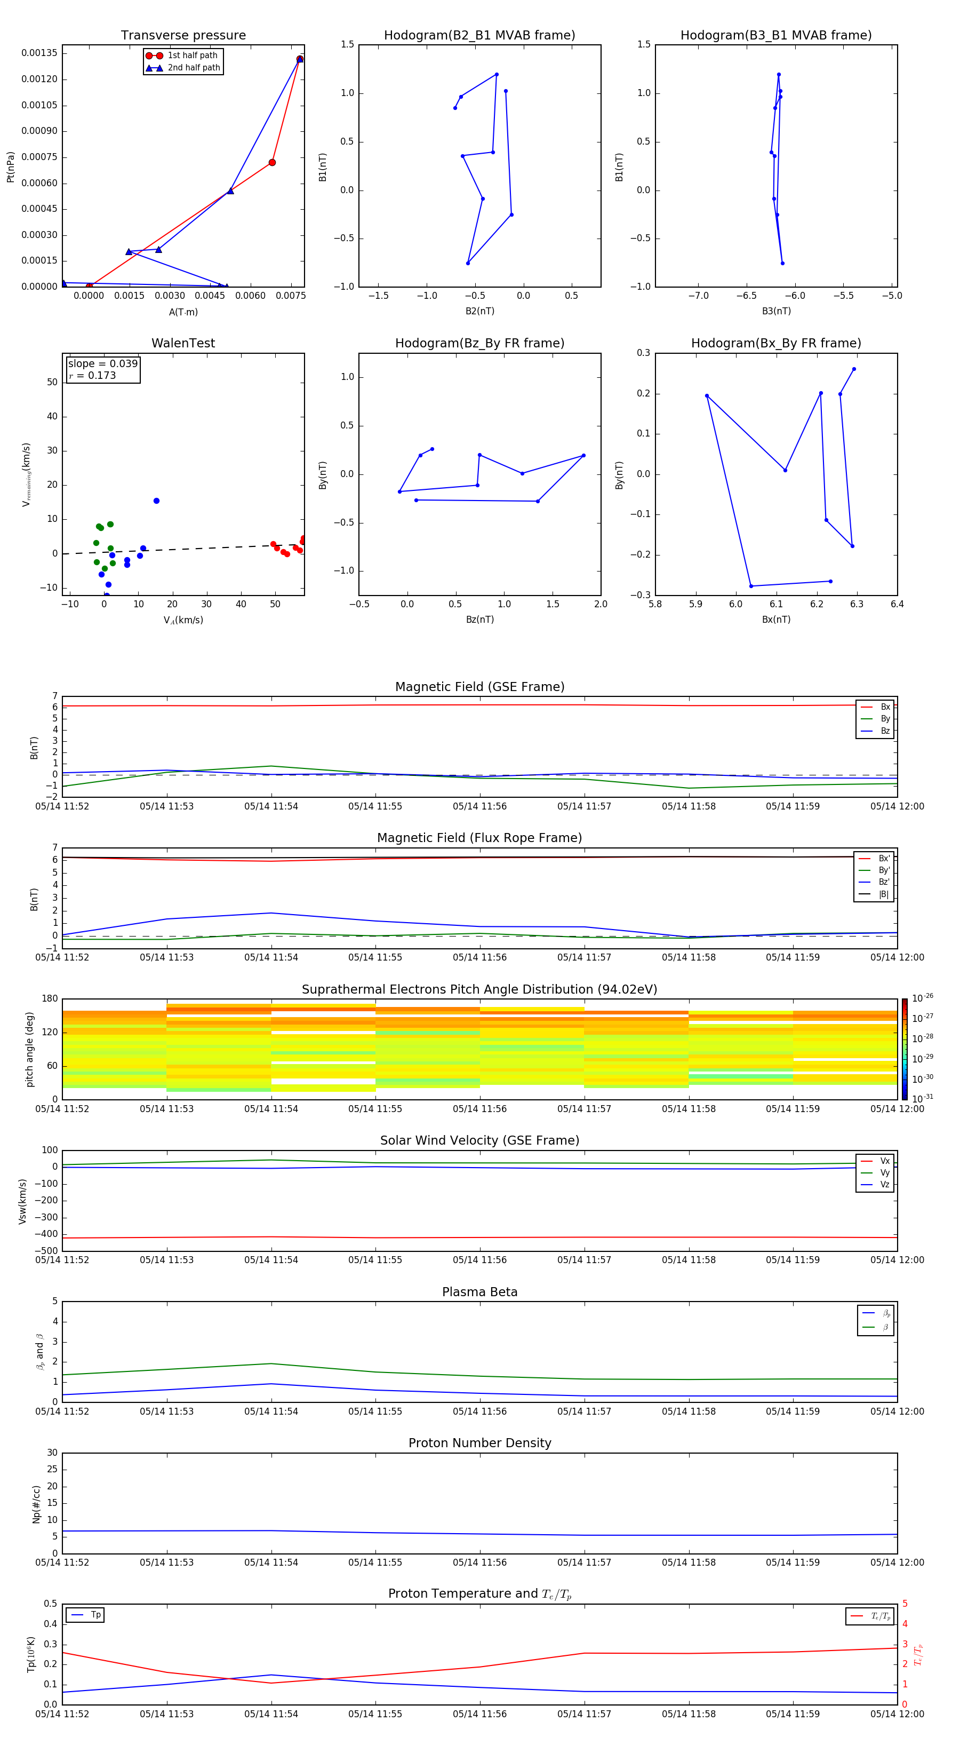The width and height of the screenshot is (960, 1761).
Task: Click the 'slope = 0.039' annotation
Action: click(x=102, y=364)
